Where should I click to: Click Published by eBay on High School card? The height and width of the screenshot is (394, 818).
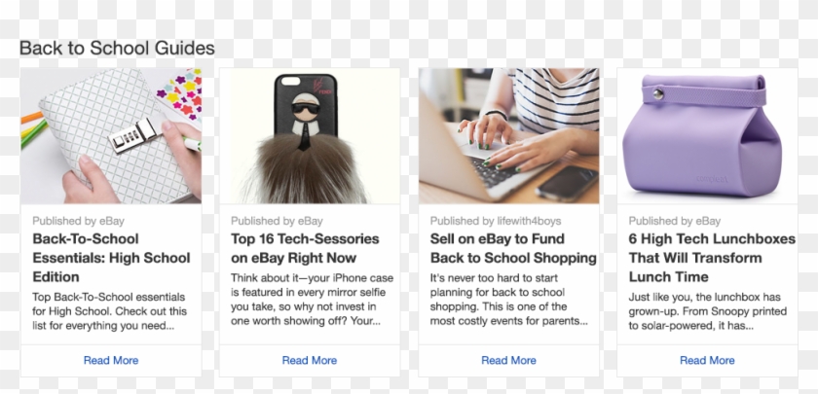coord(78,221)
